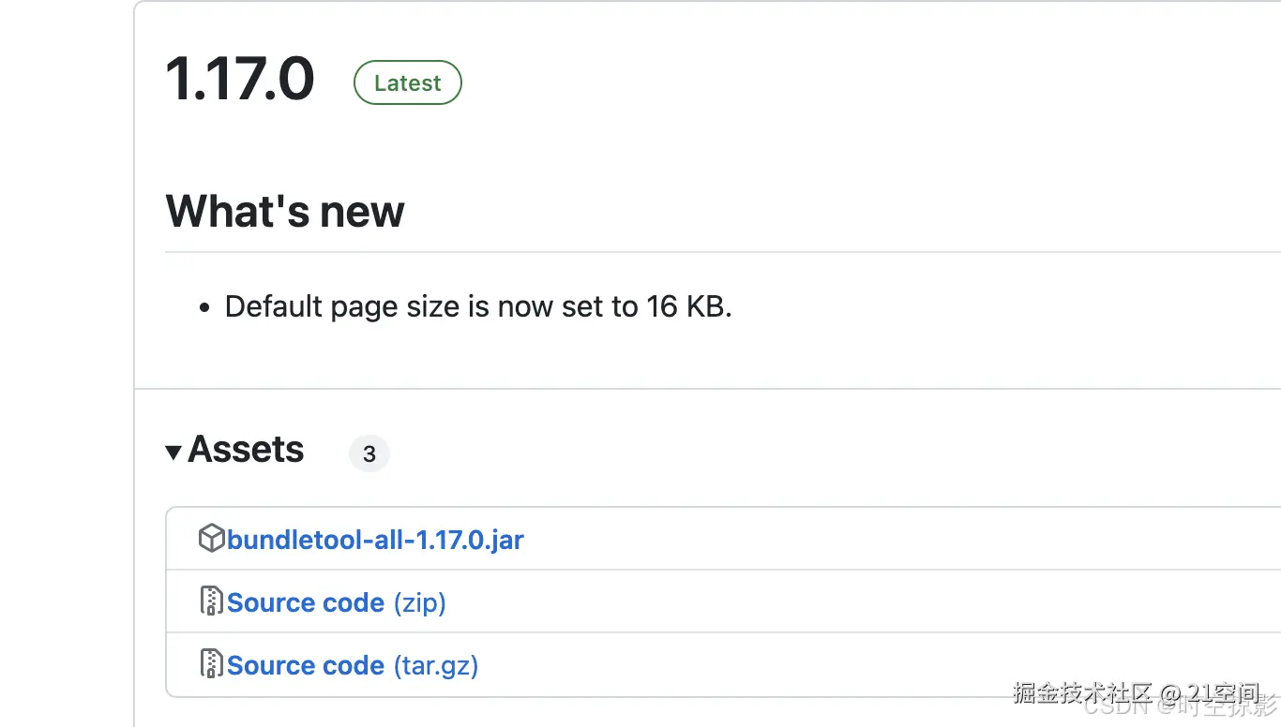Click the bullet point before Default page size

click(x=205, y=308)
